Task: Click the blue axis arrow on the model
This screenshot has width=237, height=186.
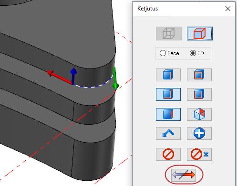Action: point(73,76)
